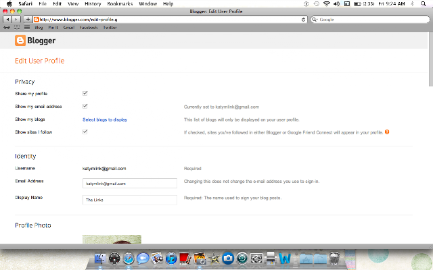The height and width of the screenshot is (270, 433).
Task: Open the Facebook bookmark
Action: (x=89, y=28)
